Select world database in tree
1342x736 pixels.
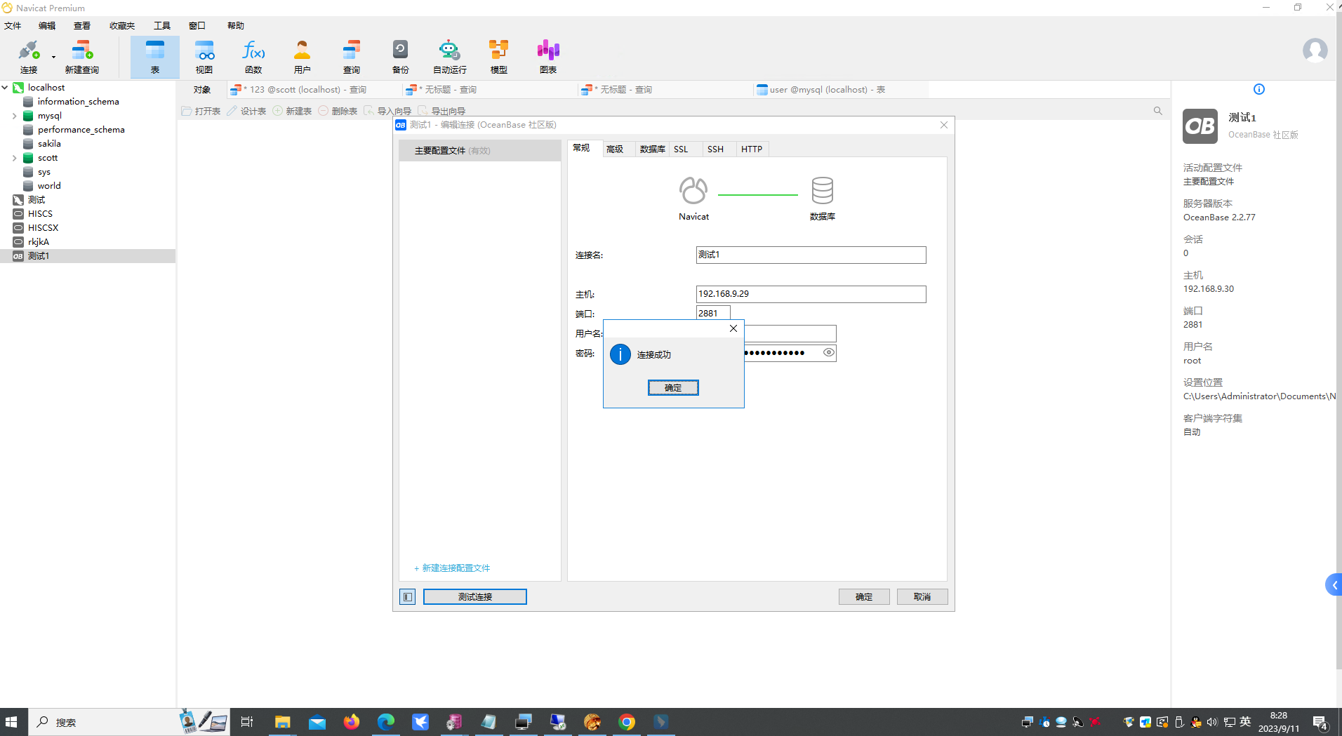(49, 186)
